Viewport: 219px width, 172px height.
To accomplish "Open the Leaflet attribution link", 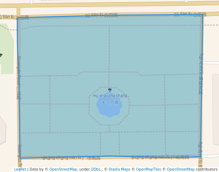I will click(x=20, y=169).
